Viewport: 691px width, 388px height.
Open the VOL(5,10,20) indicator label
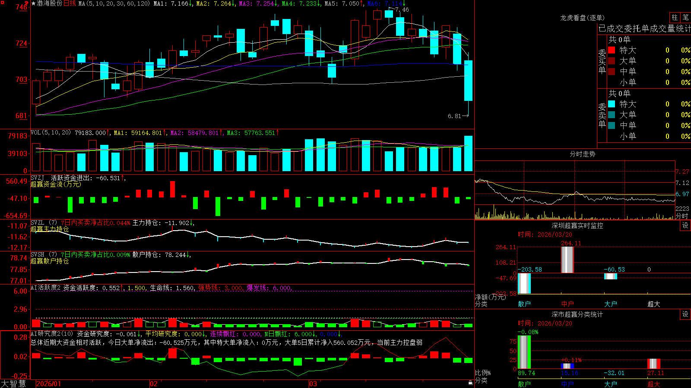[x=51, y=133]
